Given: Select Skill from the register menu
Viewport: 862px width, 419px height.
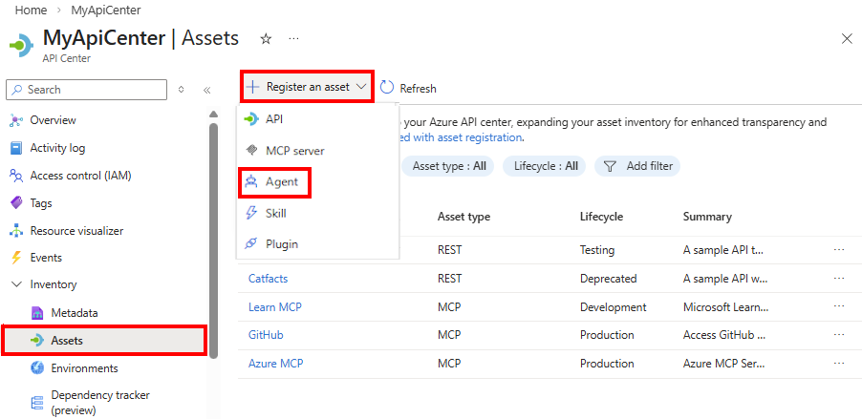Looking at the screenshot, I should click(317, 213).
